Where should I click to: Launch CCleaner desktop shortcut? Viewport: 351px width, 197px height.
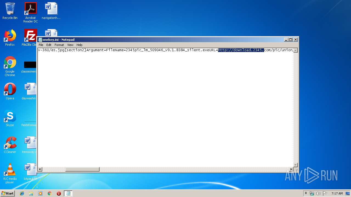(x=10, y=145)
